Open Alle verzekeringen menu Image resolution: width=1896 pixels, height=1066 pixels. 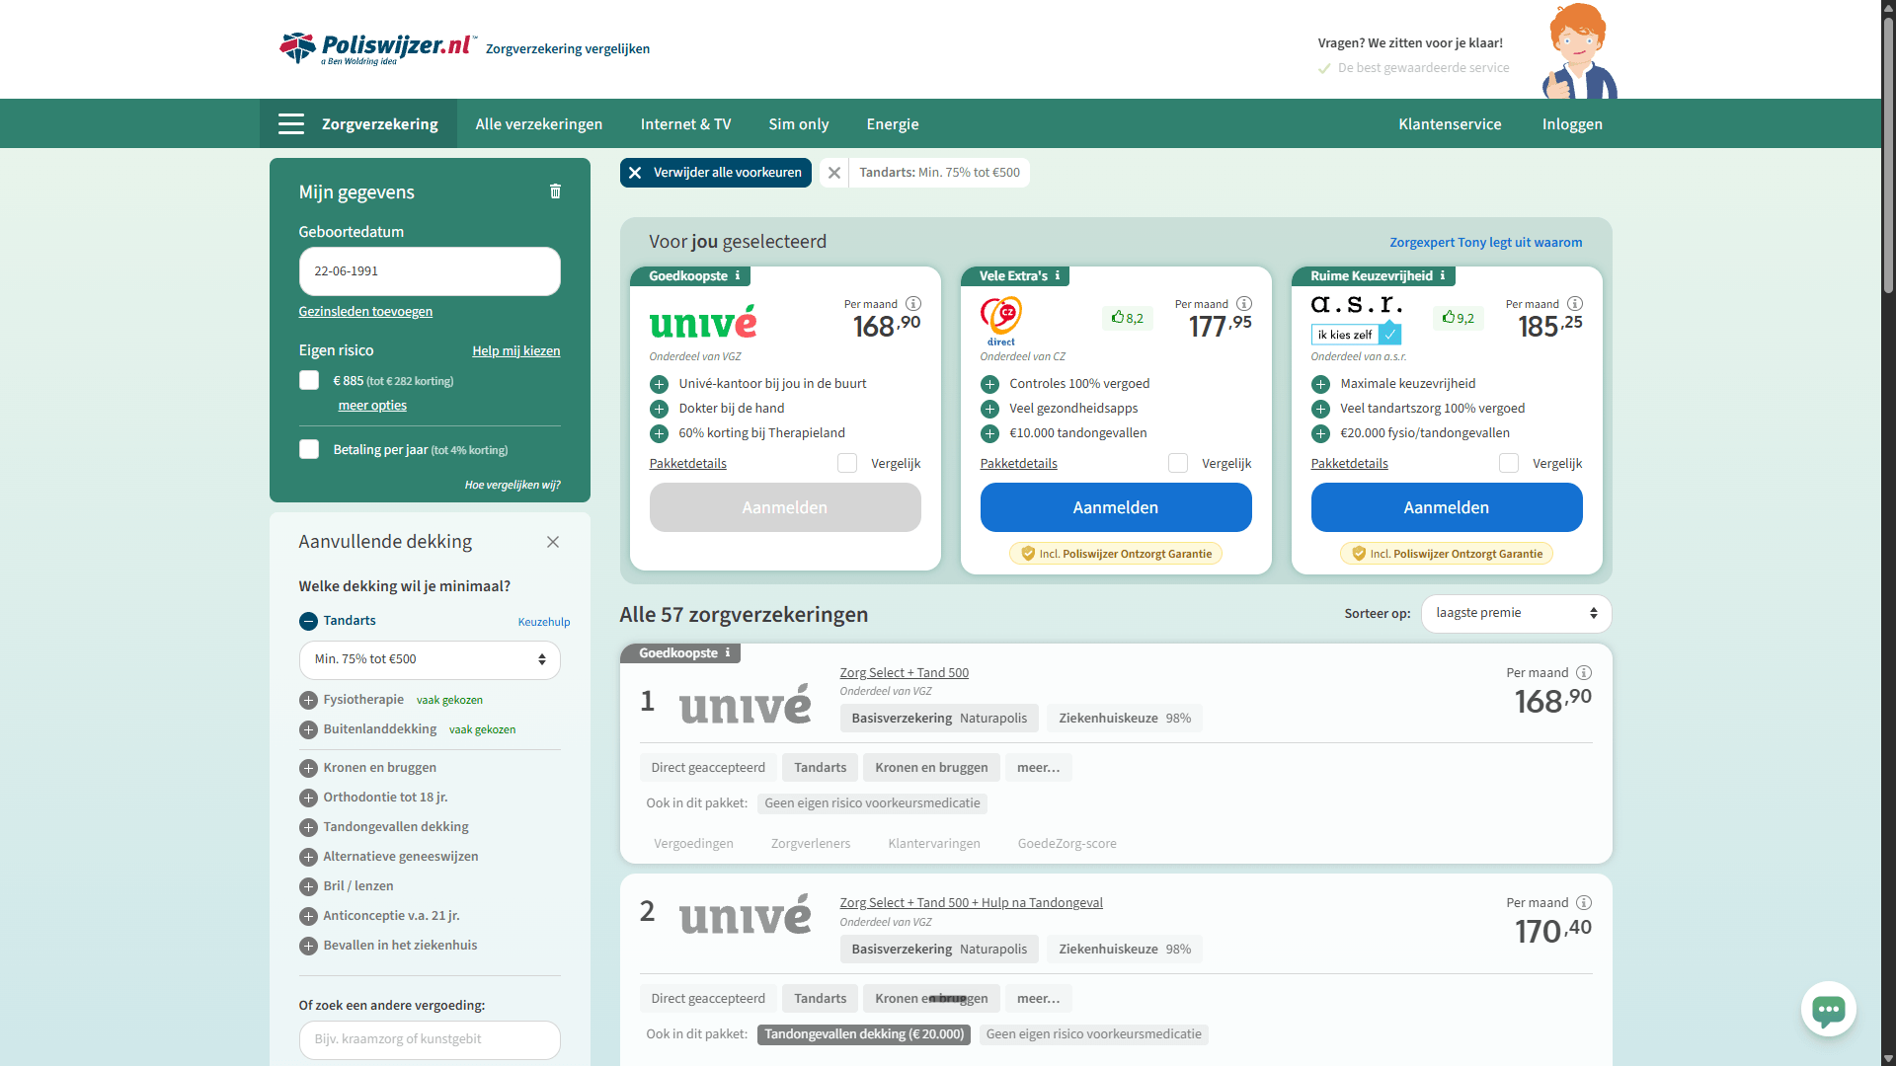click(x=539, y=124)
